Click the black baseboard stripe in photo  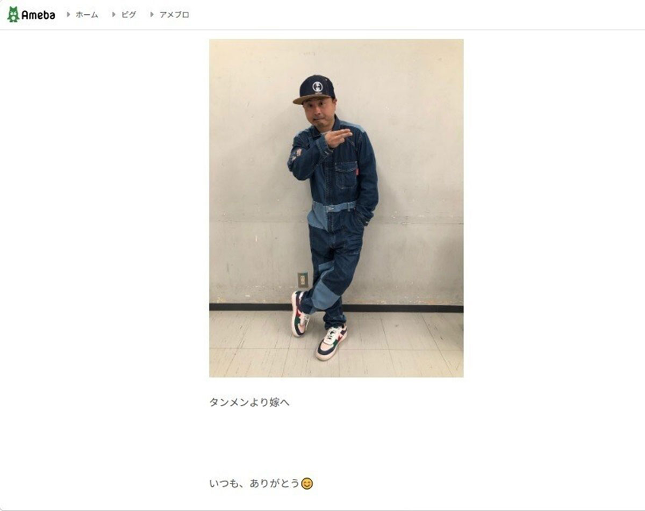[336, 308]
